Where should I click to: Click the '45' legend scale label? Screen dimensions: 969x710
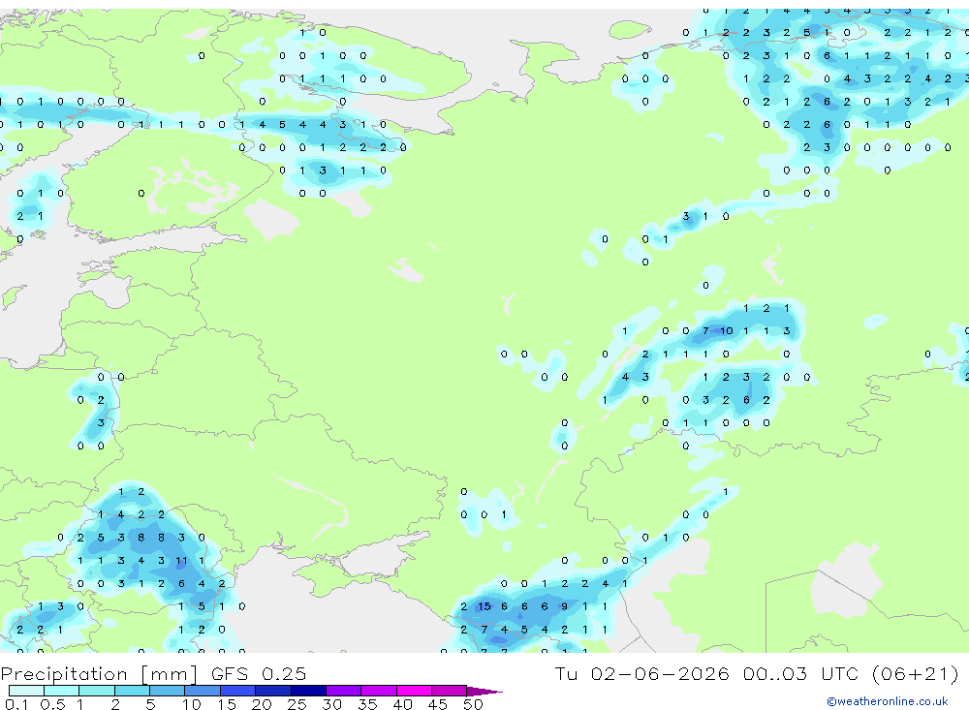pyautogui.click(x=438, y=704)
